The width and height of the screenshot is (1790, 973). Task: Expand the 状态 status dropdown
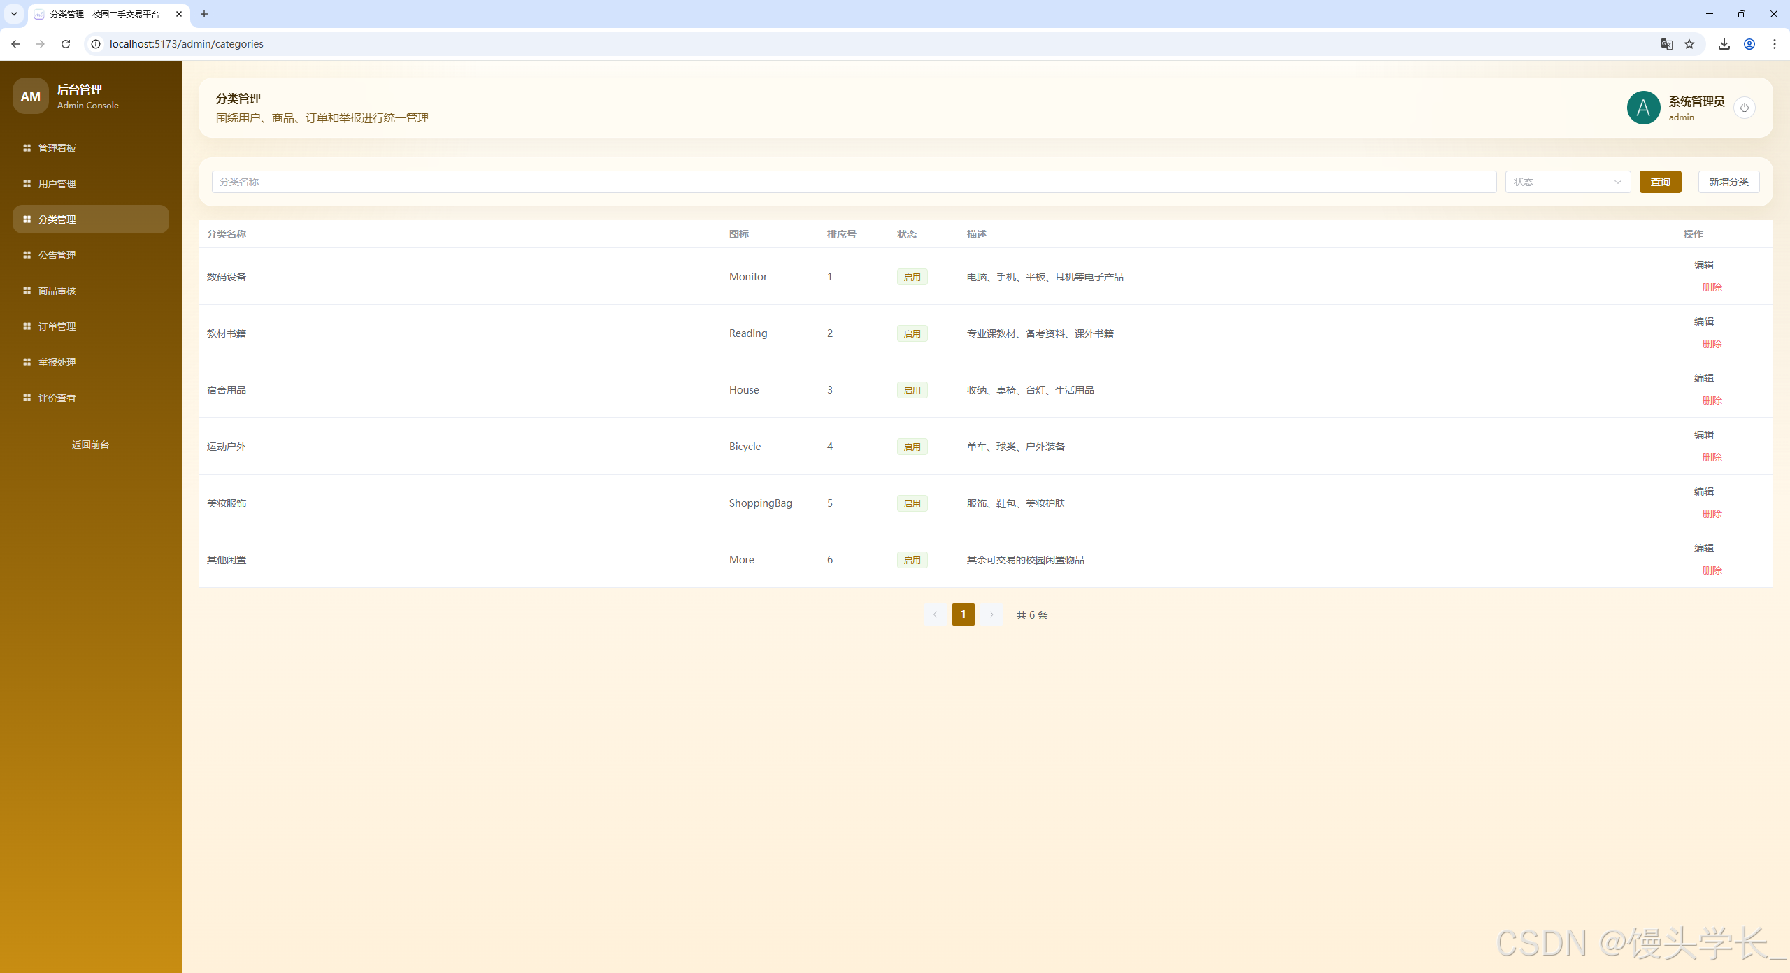(x=1567, y=182)
